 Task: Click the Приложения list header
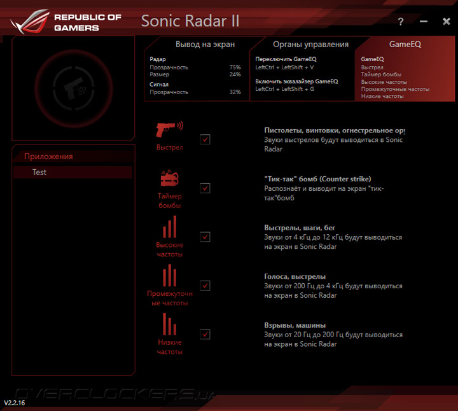pyautogui.click(x=73, y=157)
